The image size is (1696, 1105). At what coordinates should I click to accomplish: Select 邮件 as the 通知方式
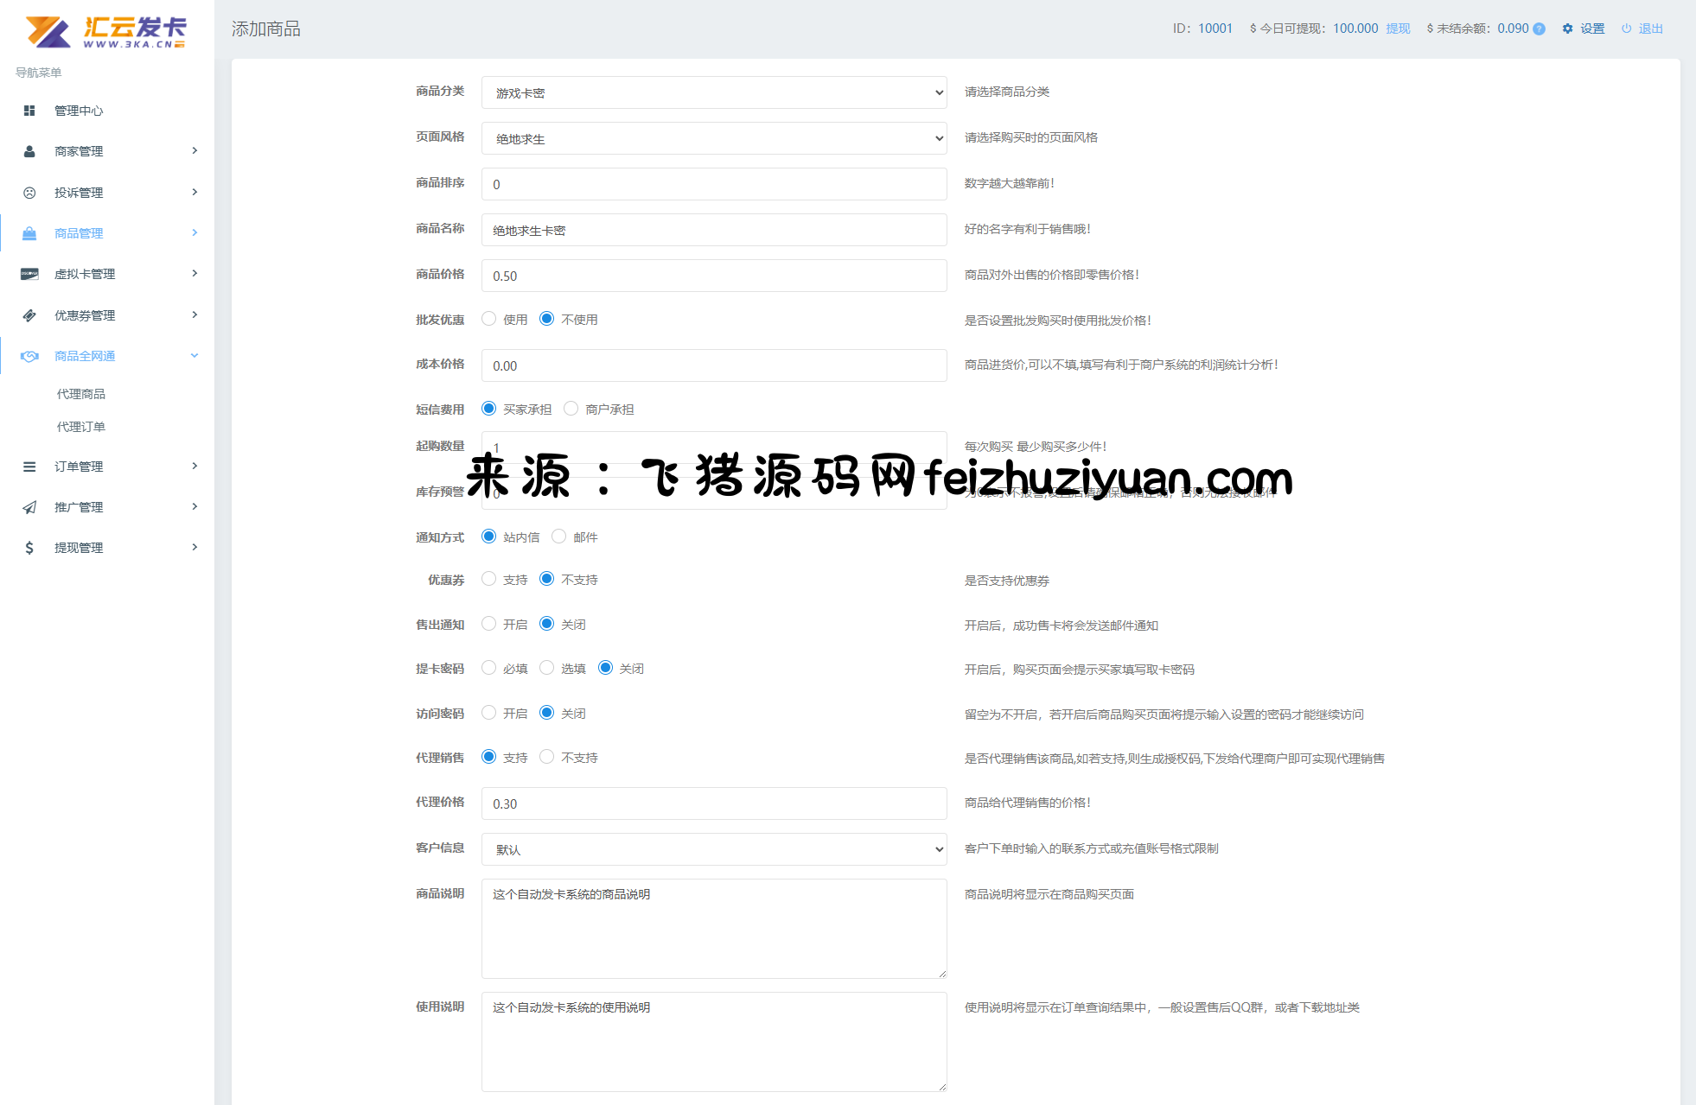[559, 537]
